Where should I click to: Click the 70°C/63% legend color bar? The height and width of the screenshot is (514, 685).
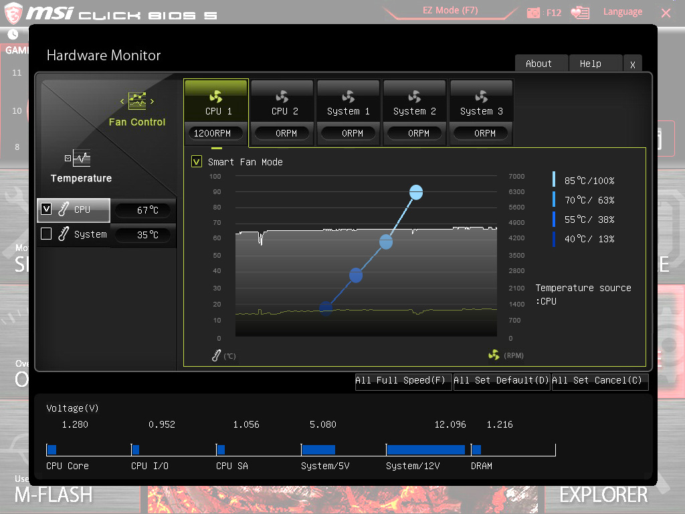click(x=554, y=199)
